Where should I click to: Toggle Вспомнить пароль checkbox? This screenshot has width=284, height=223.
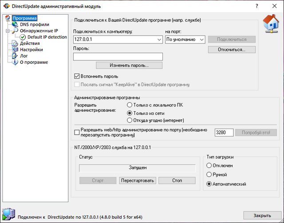tap(77, 76)
